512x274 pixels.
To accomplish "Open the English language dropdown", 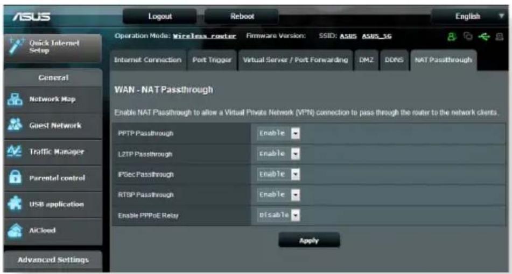I will point(469,16).
